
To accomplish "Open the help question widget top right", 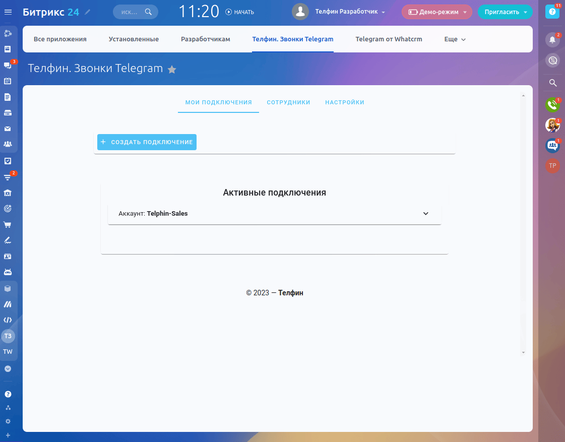I will [552, 12].
